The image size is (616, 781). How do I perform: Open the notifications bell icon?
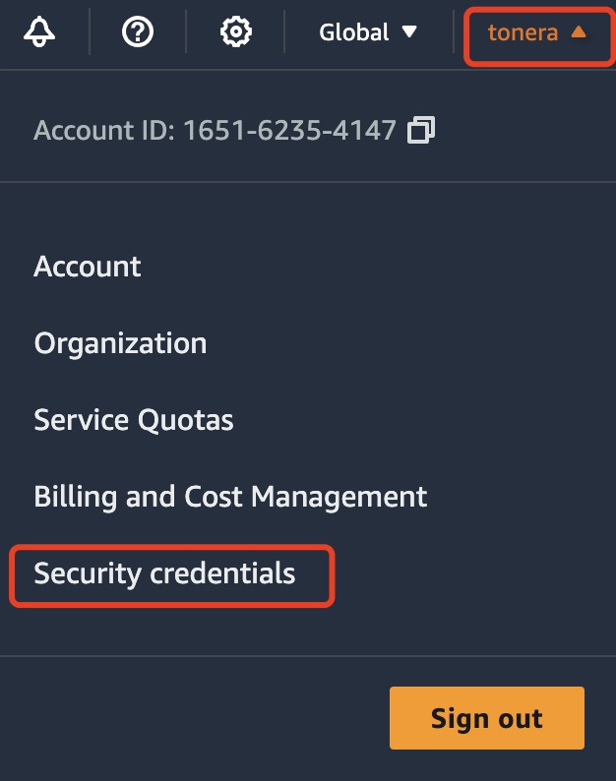(x=39, y=31)
